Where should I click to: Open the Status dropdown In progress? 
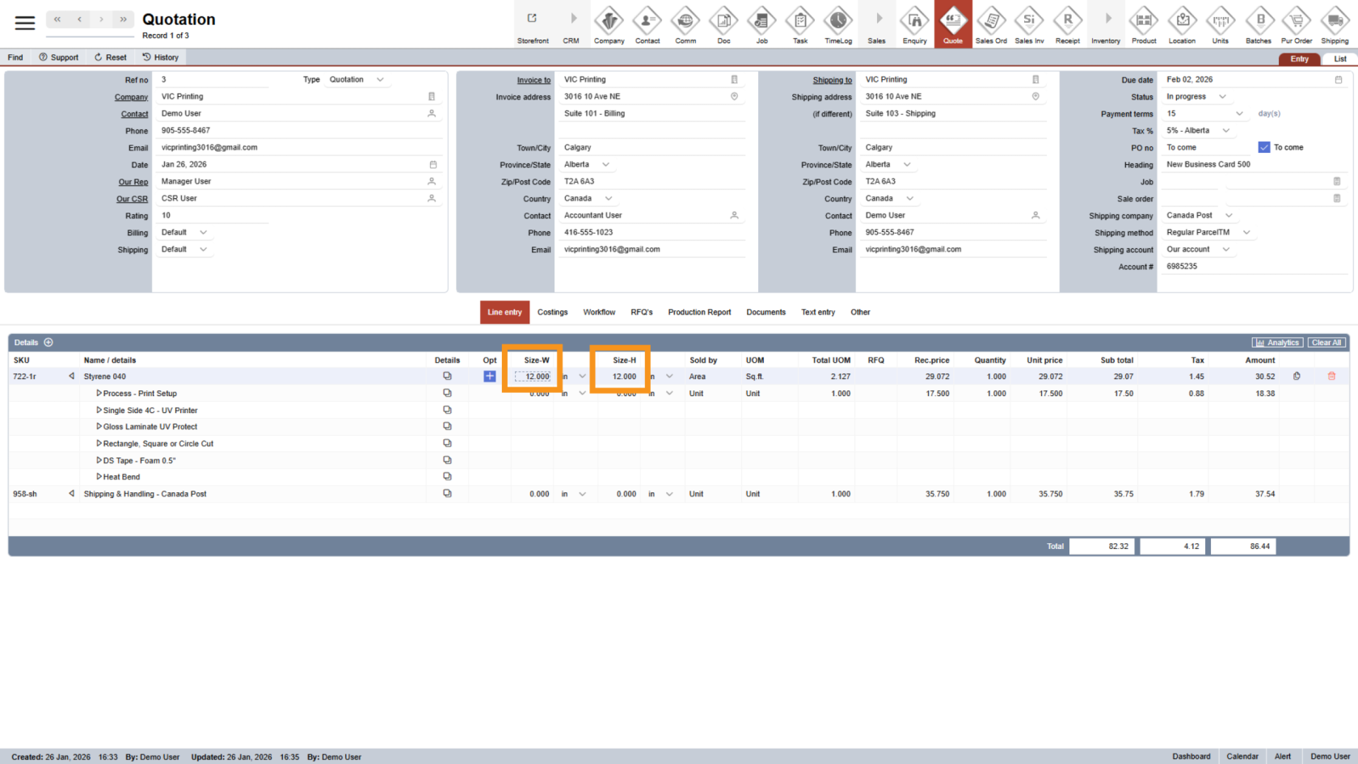pos(1196,97)
